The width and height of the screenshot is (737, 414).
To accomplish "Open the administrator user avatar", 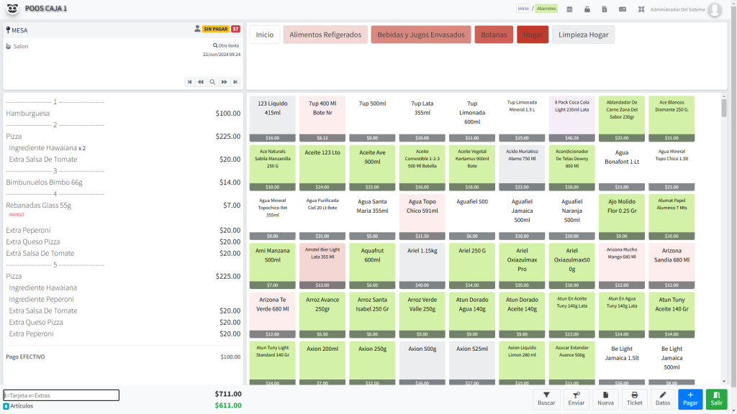I will (715, 9).
